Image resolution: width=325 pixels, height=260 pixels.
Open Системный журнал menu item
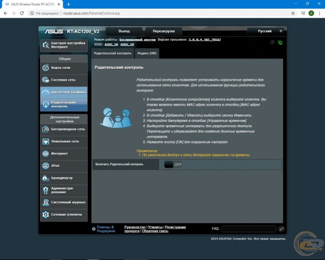point(64,203)
